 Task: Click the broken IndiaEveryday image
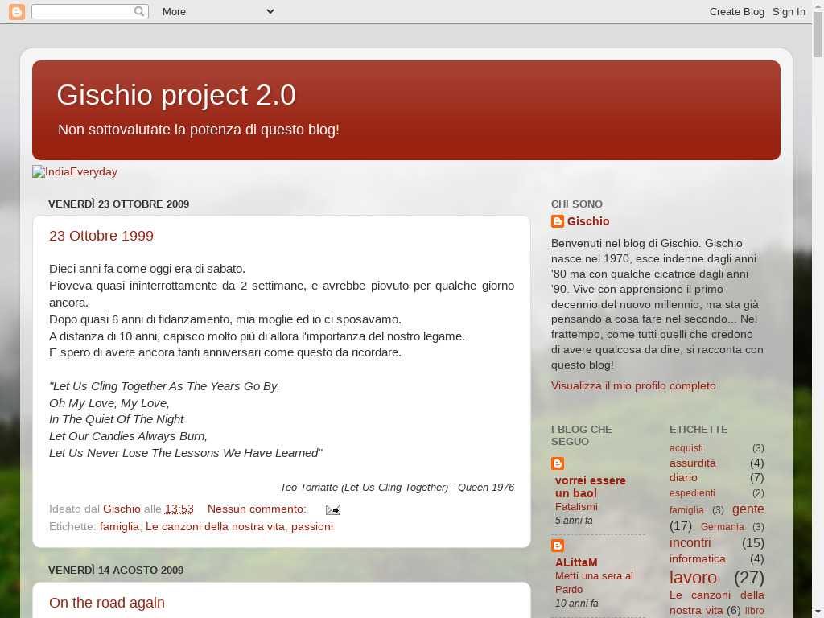pyautogui.click(x=75, y=171)
